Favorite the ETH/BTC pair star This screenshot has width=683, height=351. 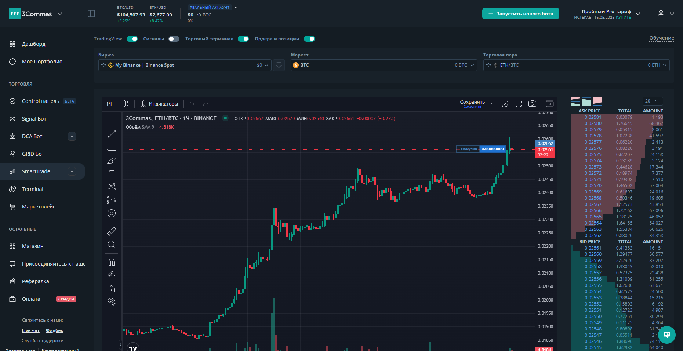(488, 65)
